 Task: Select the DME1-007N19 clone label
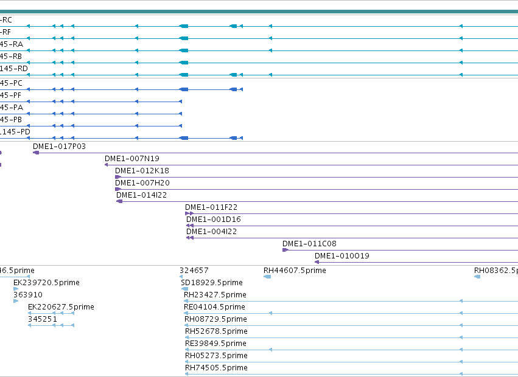[x=132, y=159]
